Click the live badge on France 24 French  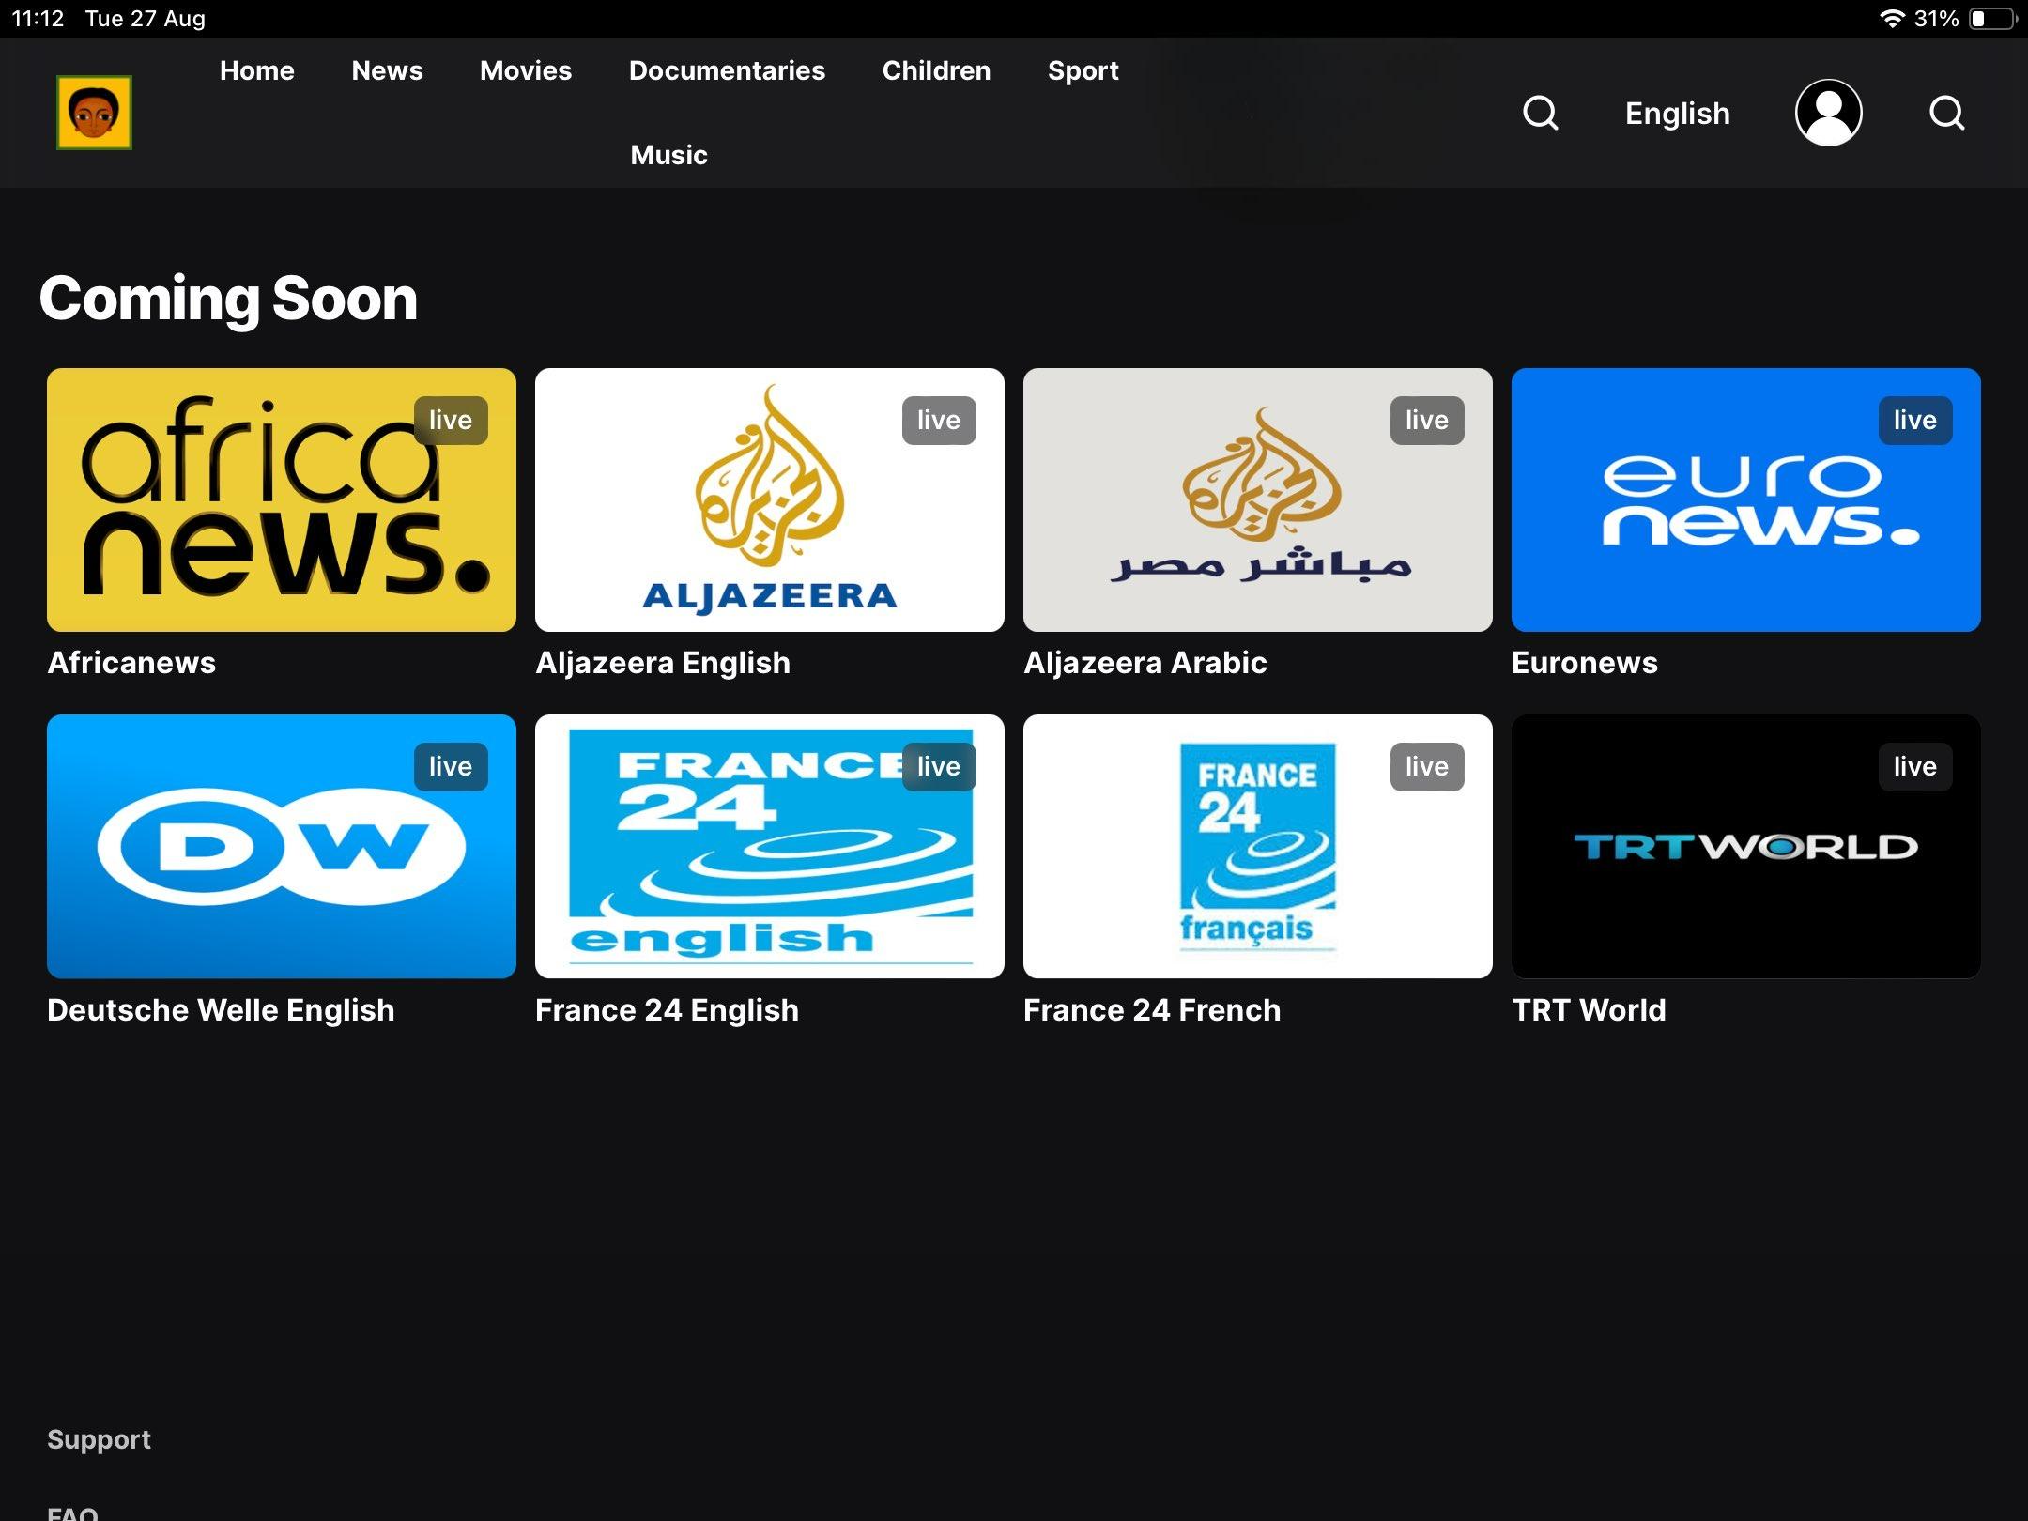click(1427, 766)
